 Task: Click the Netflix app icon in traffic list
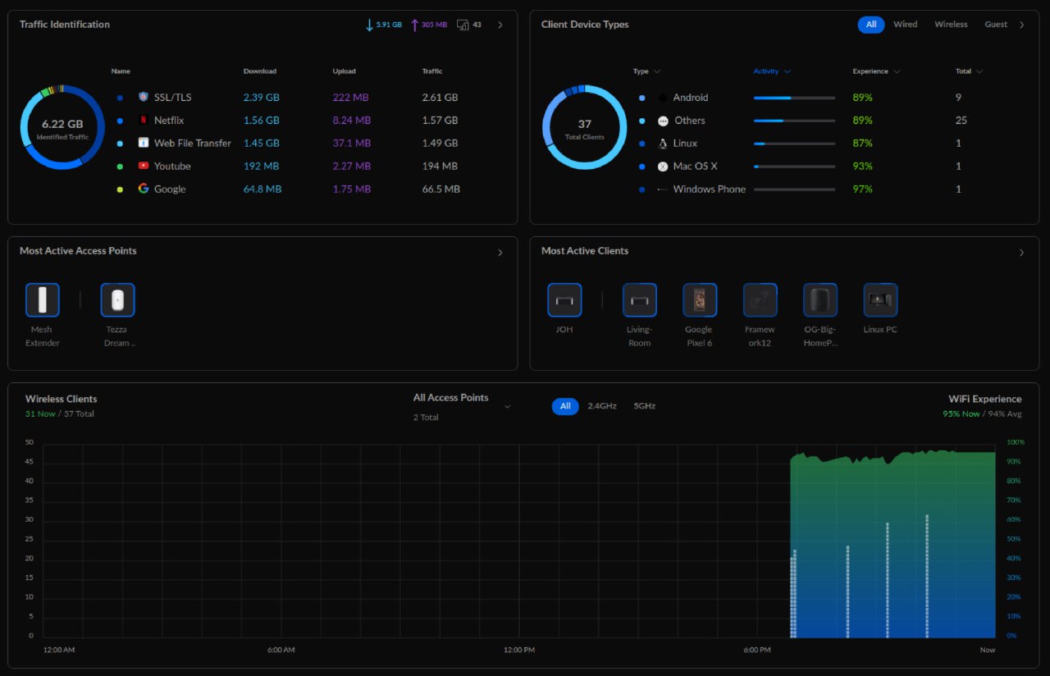144,121
